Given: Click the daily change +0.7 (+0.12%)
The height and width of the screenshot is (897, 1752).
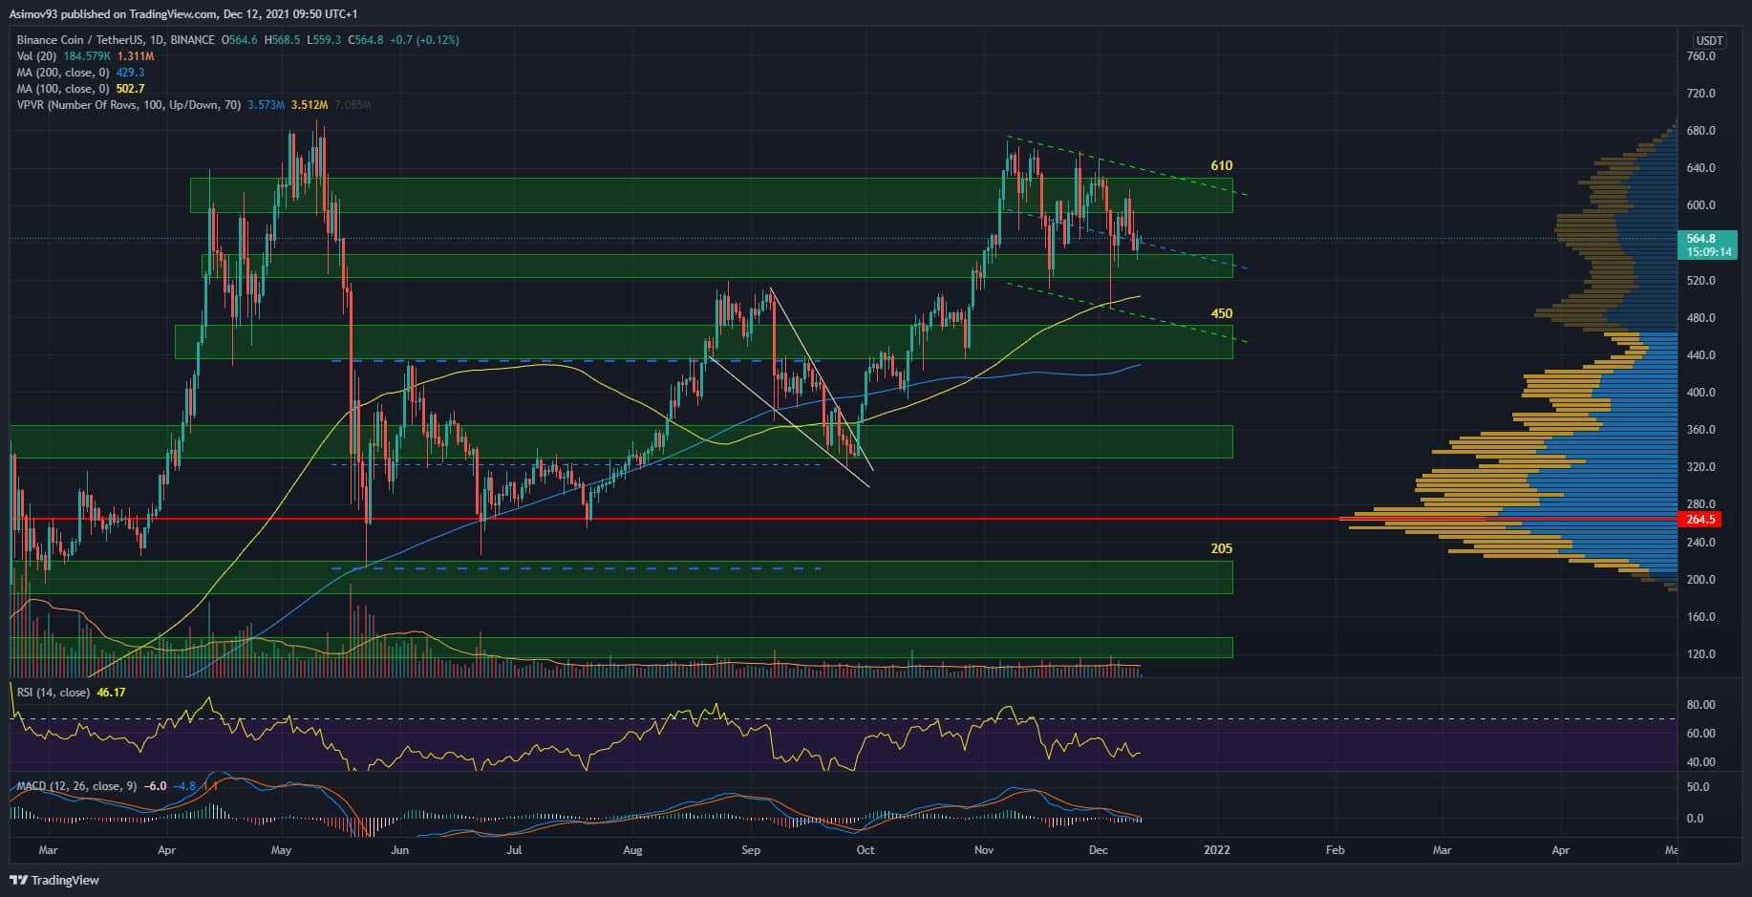Looking at the screenshot, I should point(424,40).
